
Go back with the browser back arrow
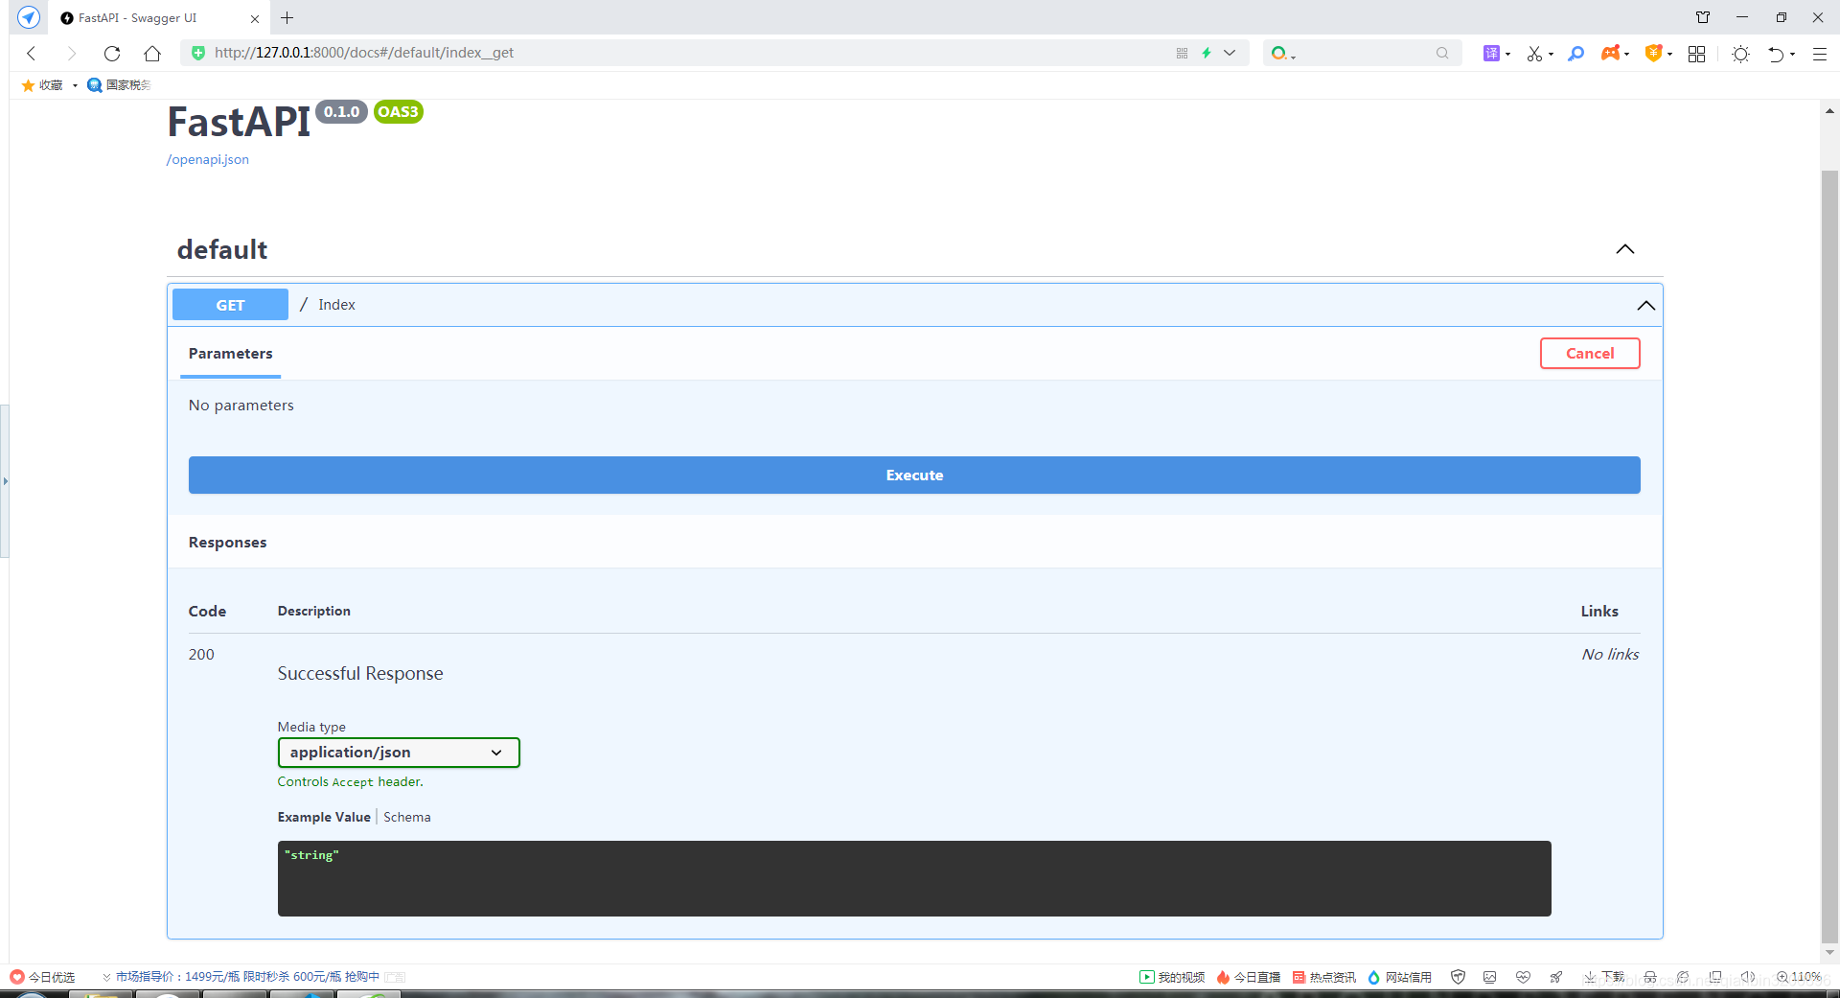(32, 54)
